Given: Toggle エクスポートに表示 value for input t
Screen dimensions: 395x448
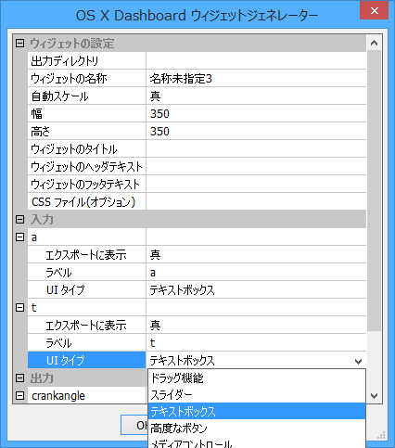Looking at the screenshot, I should click(x=256, y=325).
